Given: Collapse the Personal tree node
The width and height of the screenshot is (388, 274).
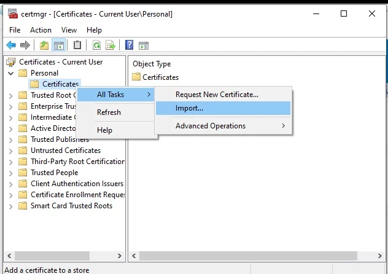Looking at the screenshot, I should [10, 73].
